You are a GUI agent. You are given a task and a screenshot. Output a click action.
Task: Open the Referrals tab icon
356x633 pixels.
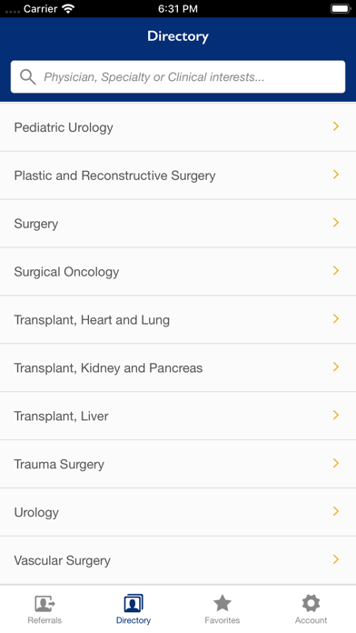pos(44,604)
